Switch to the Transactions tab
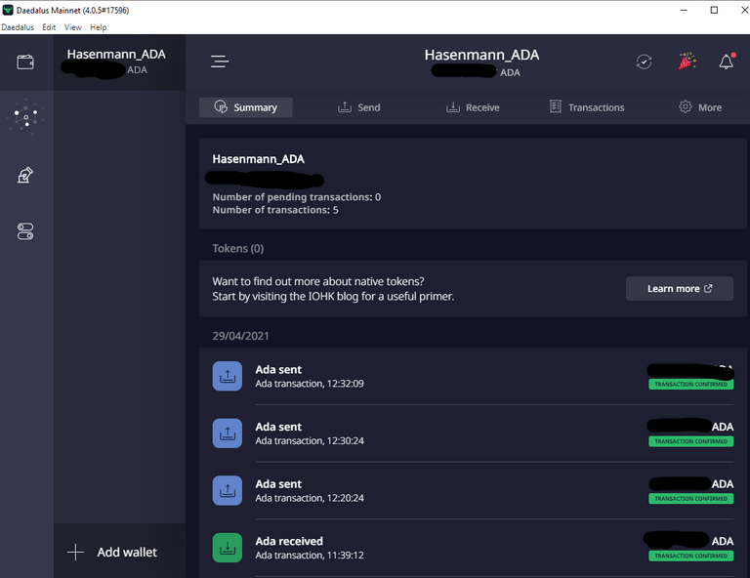The height and width of the screenshot is (578, 750). tap(587, 107)
